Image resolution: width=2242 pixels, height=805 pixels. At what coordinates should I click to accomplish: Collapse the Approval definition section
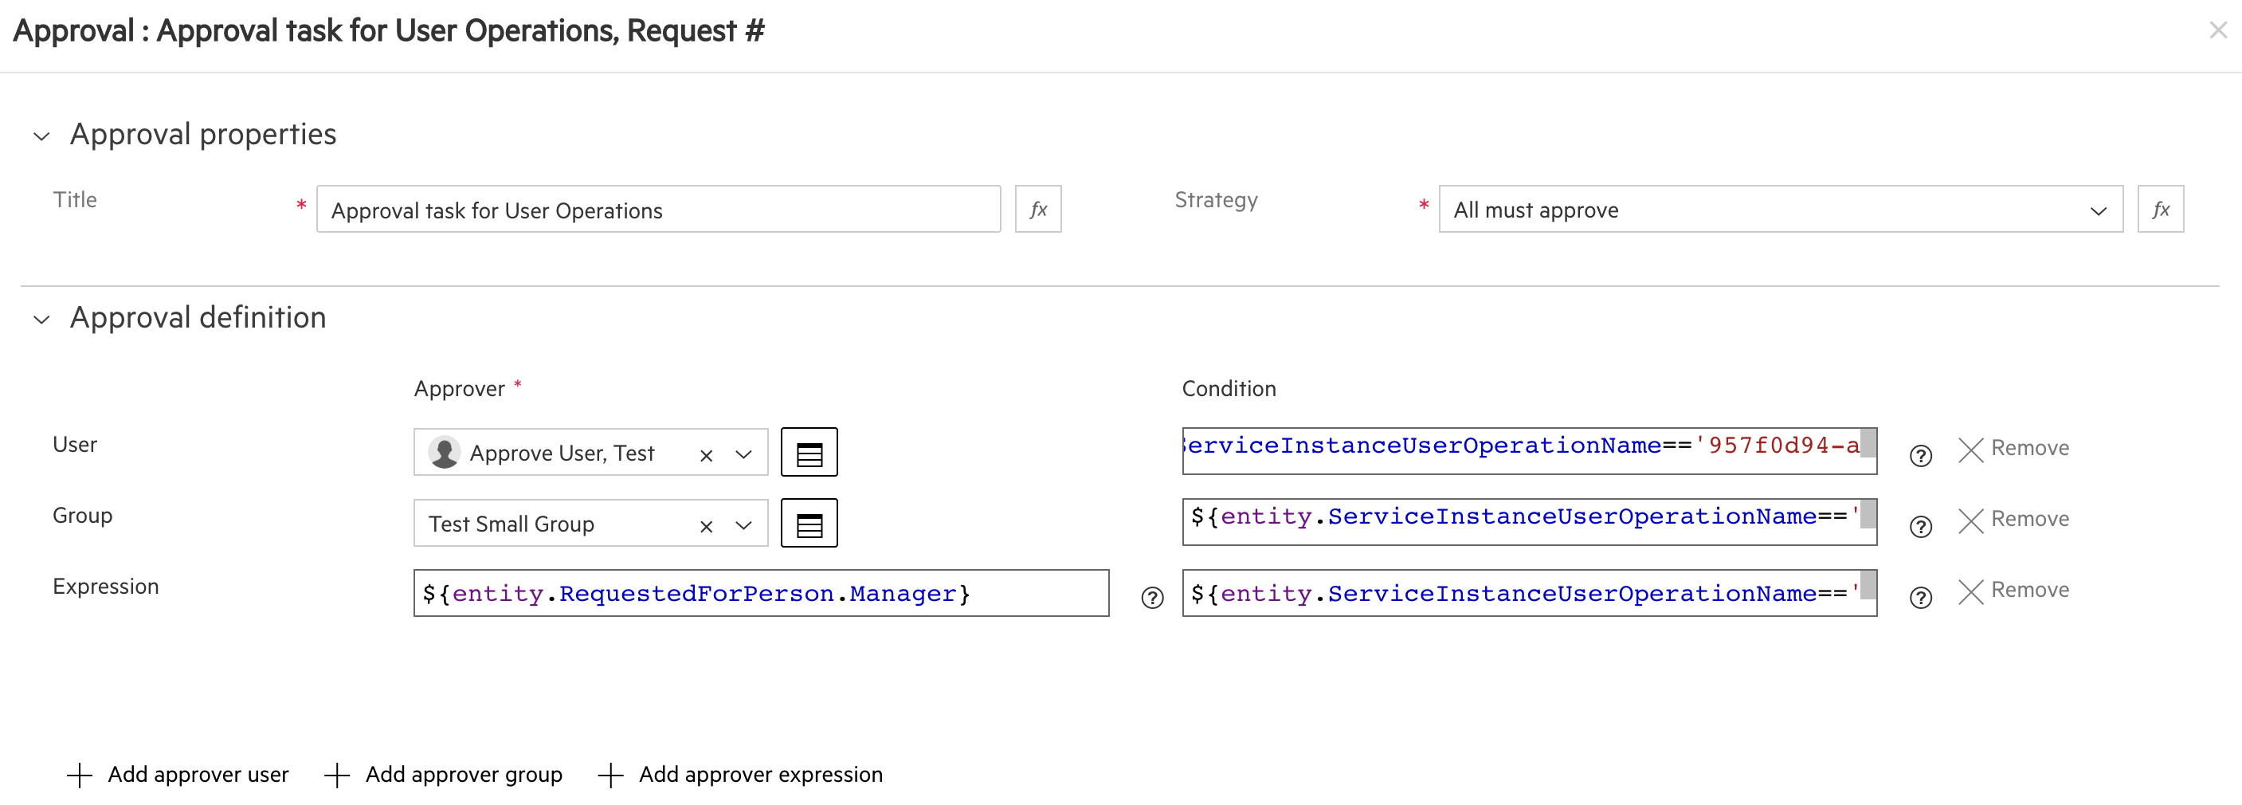(40, 320)
